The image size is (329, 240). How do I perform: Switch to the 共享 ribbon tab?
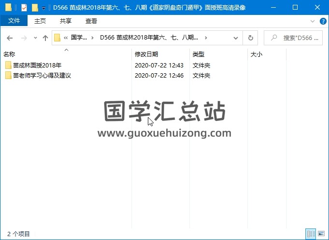(66, 21)
